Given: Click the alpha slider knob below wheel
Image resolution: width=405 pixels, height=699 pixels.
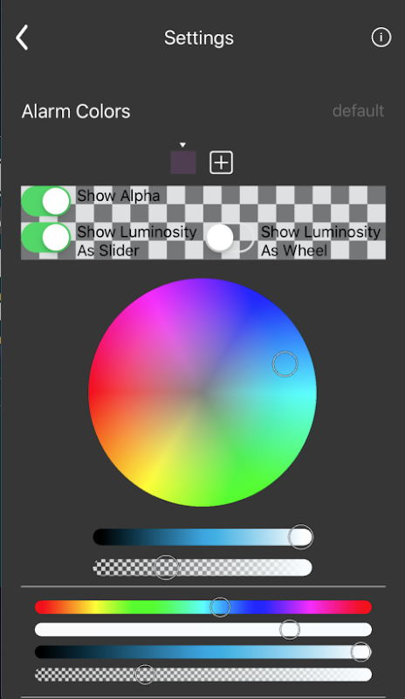Looking at the screenshot, I should click(x=166, y=567).
